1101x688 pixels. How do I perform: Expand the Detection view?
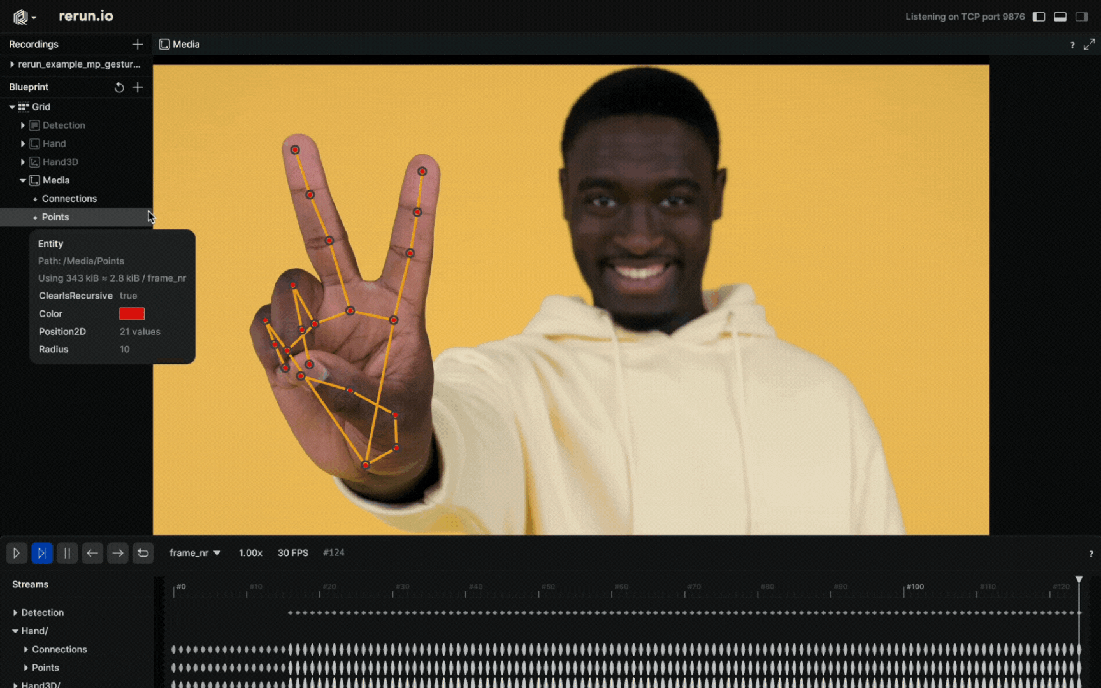23,125
